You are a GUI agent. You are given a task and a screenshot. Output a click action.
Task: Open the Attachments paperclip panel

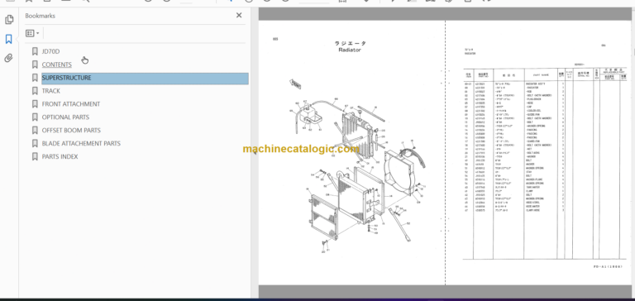point(9,59)
